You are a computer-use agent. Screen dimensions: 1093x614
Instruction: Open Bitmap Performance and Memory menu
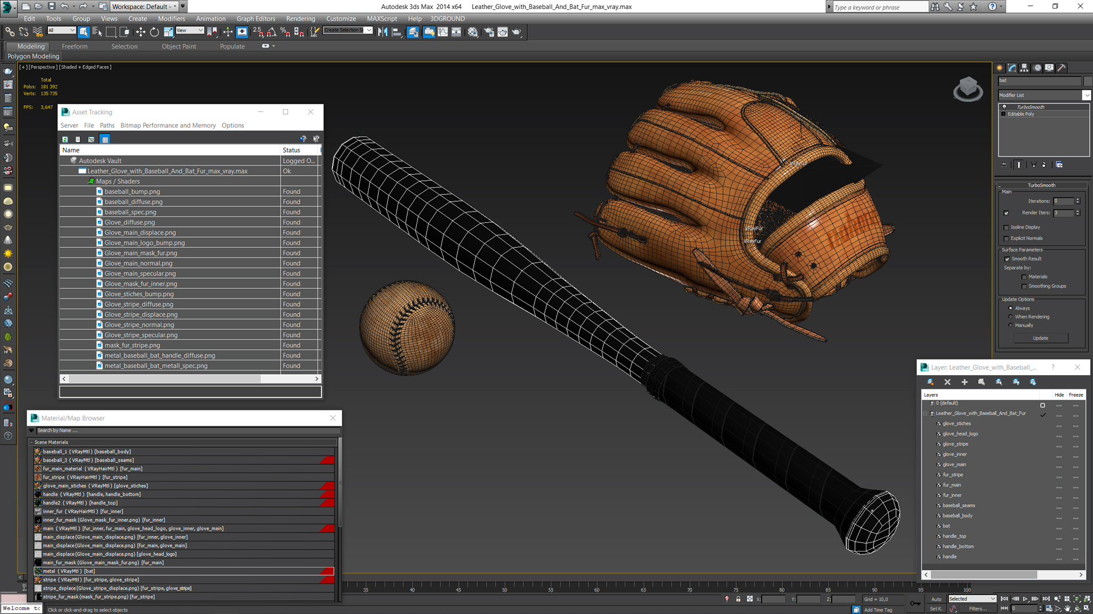(x=168, y=126)
